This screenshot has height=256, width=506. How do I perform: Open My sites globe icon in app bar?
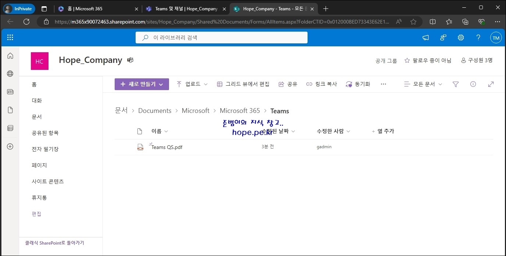(x=10, y=74)
